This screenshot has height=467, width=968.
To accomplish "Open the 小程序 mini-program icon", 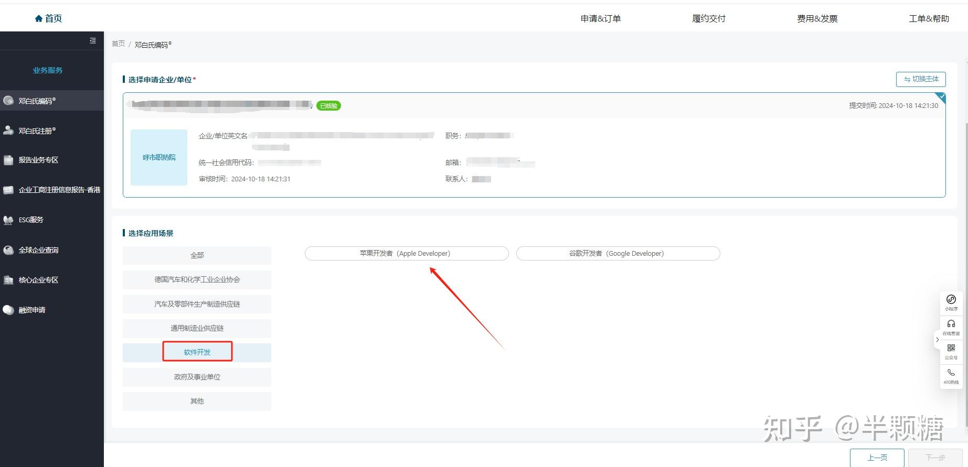I will 951,300.
